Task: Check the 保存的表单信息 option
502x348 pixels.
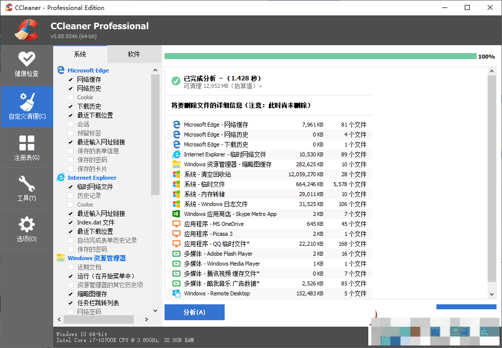Action: click(x=71, y=151)
